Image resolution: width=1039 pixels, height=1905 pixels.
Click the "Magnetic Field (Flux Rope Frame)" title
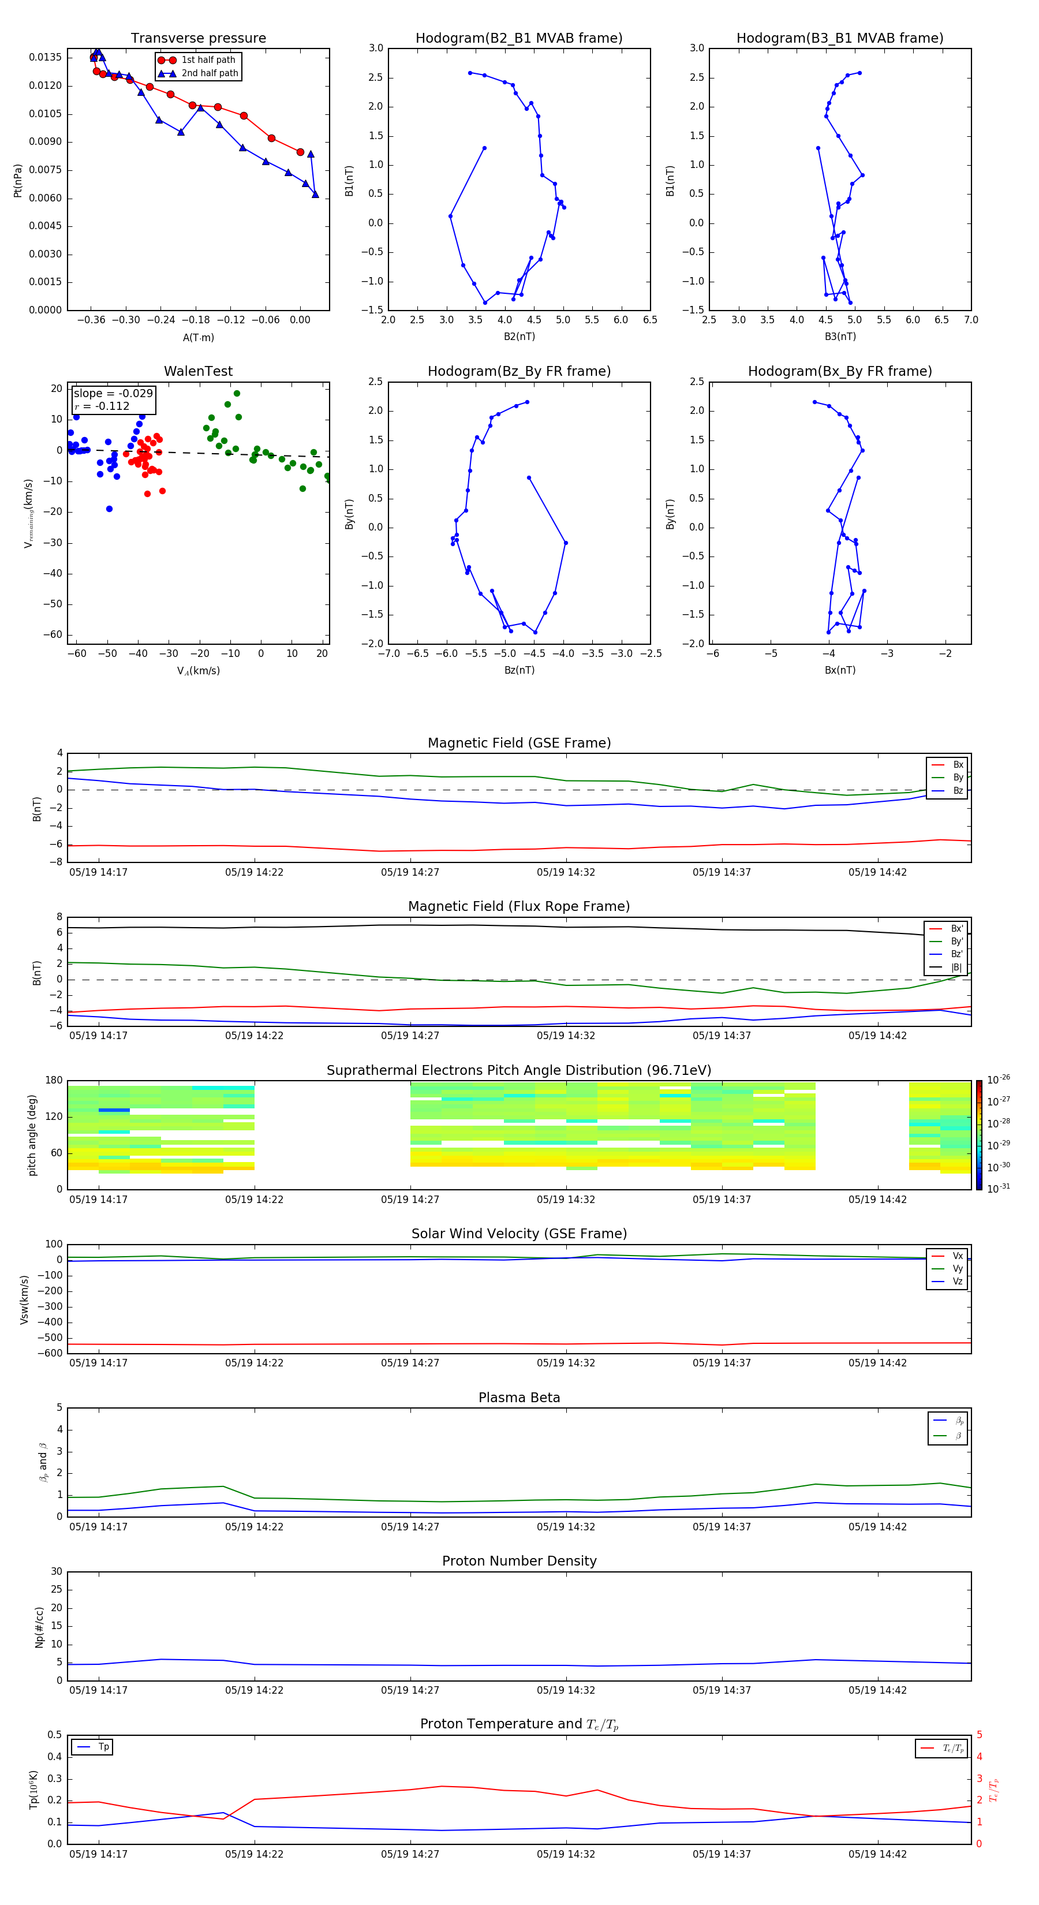click(x=519, y=907)
